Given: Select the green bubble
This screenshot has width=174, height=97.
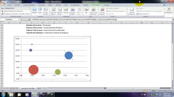Looking at the screenshot, I should 58,72.
